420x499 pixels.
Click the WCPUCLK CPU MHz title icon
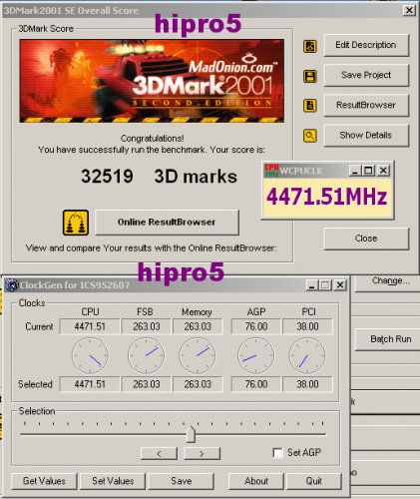271,171
